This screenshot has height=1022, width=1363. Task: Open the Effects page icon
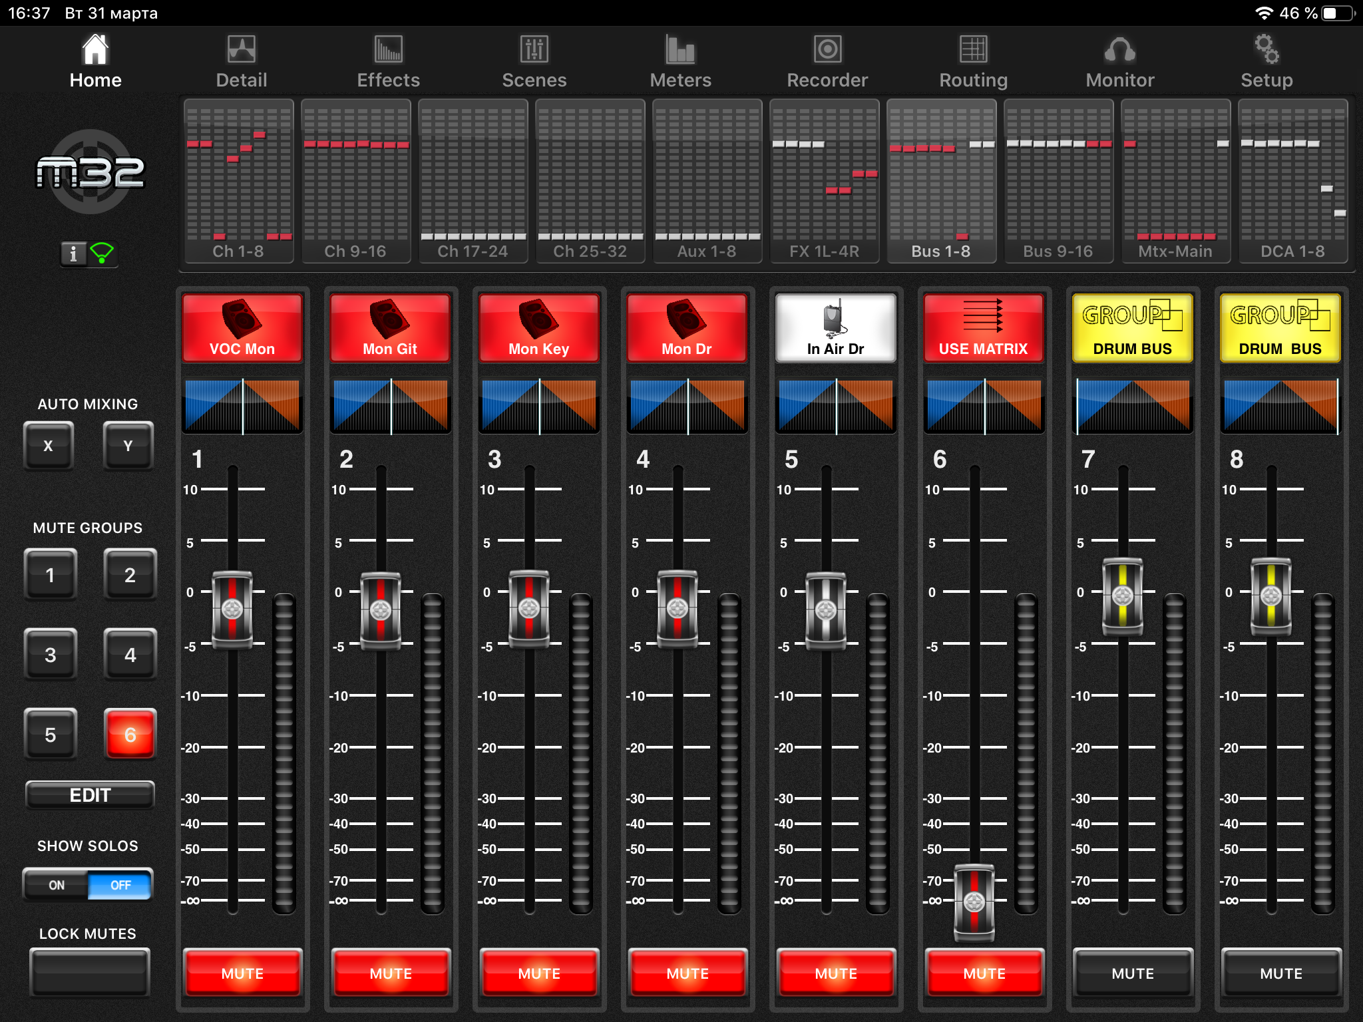(388, 50)
